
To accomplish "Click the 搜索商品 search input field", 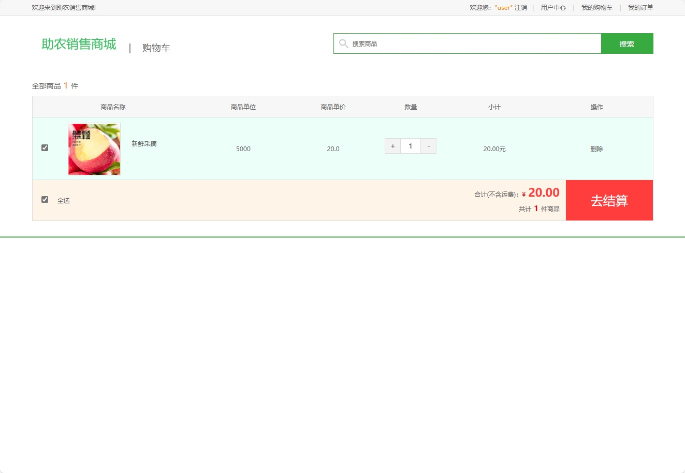I will (x=466, y=43).
